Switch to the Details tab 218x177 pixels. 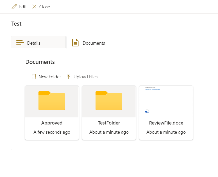[34, 43]
